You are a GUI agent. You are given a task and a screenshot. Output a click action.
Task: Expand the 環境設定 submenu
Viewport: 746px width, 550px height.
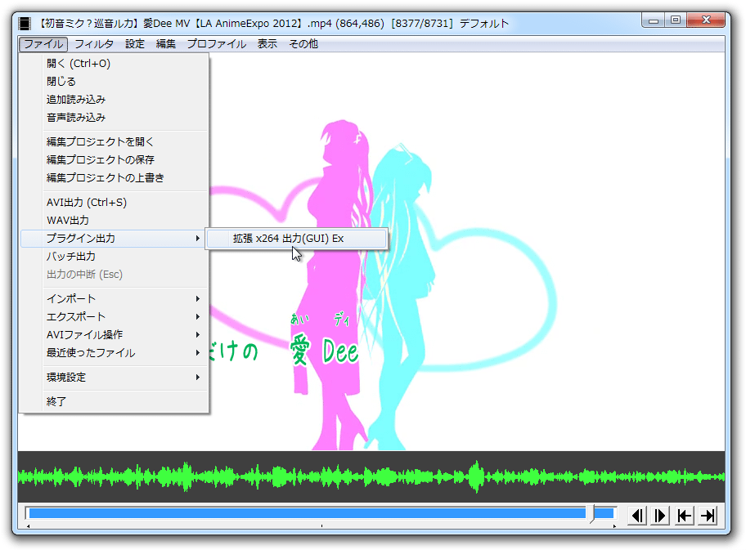click(115, 378)
